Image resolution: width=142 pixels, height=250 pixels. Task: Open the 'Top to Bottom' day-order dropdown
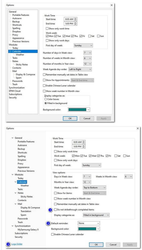click(x=94, y=188)
